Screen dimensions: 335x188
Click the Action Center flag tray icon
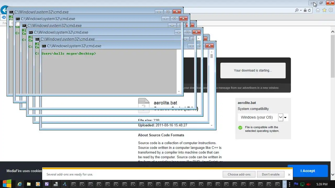[x=296, y=184]
